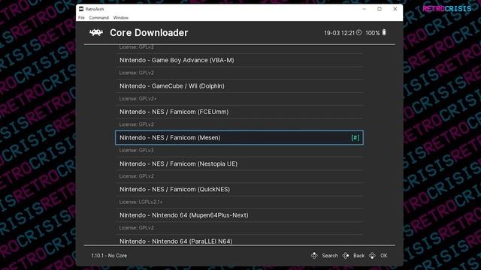
Task: Click the battery icon in the header
Action: [x=384, y=32]
